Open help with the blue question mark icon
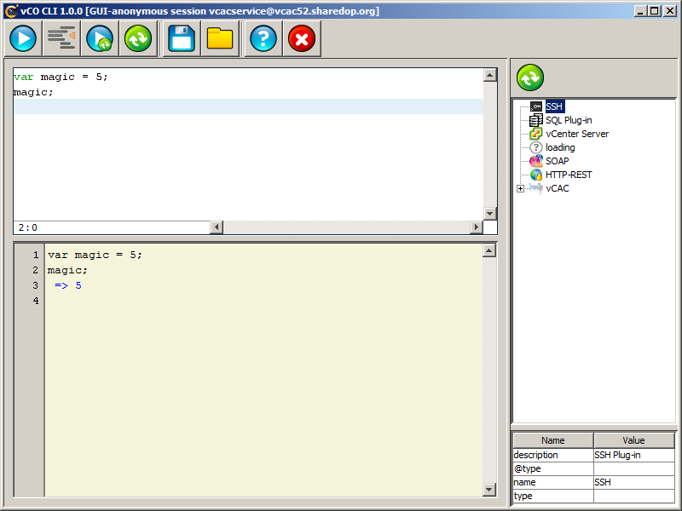The image size is (682, 511). (x=263, y=39)
